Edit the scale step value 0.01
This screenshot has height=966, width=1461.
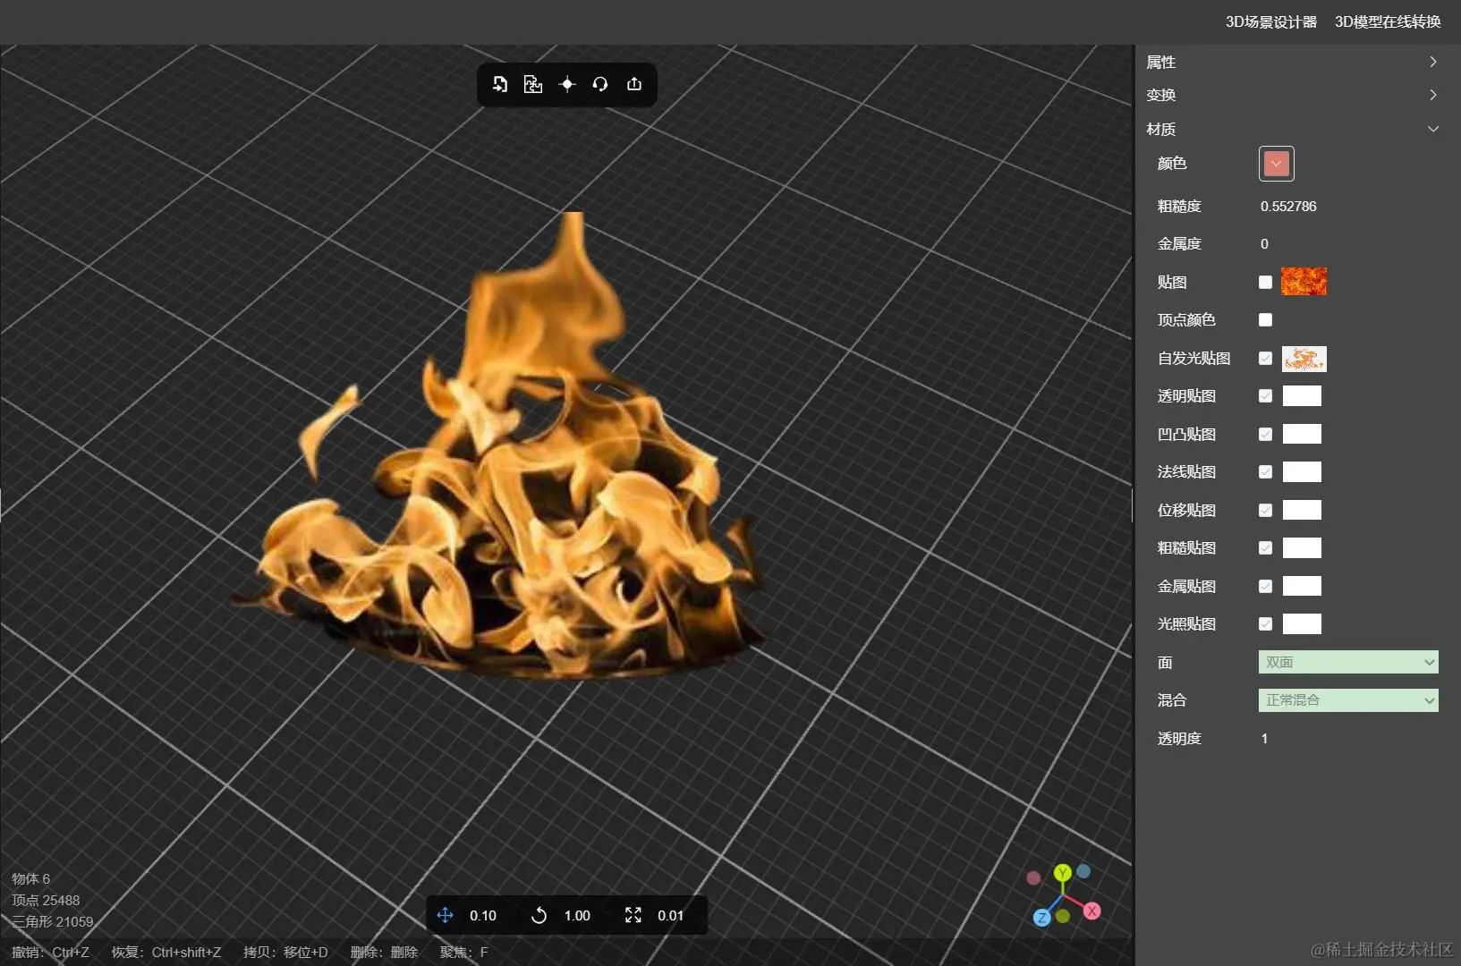(x=670, y=915)
